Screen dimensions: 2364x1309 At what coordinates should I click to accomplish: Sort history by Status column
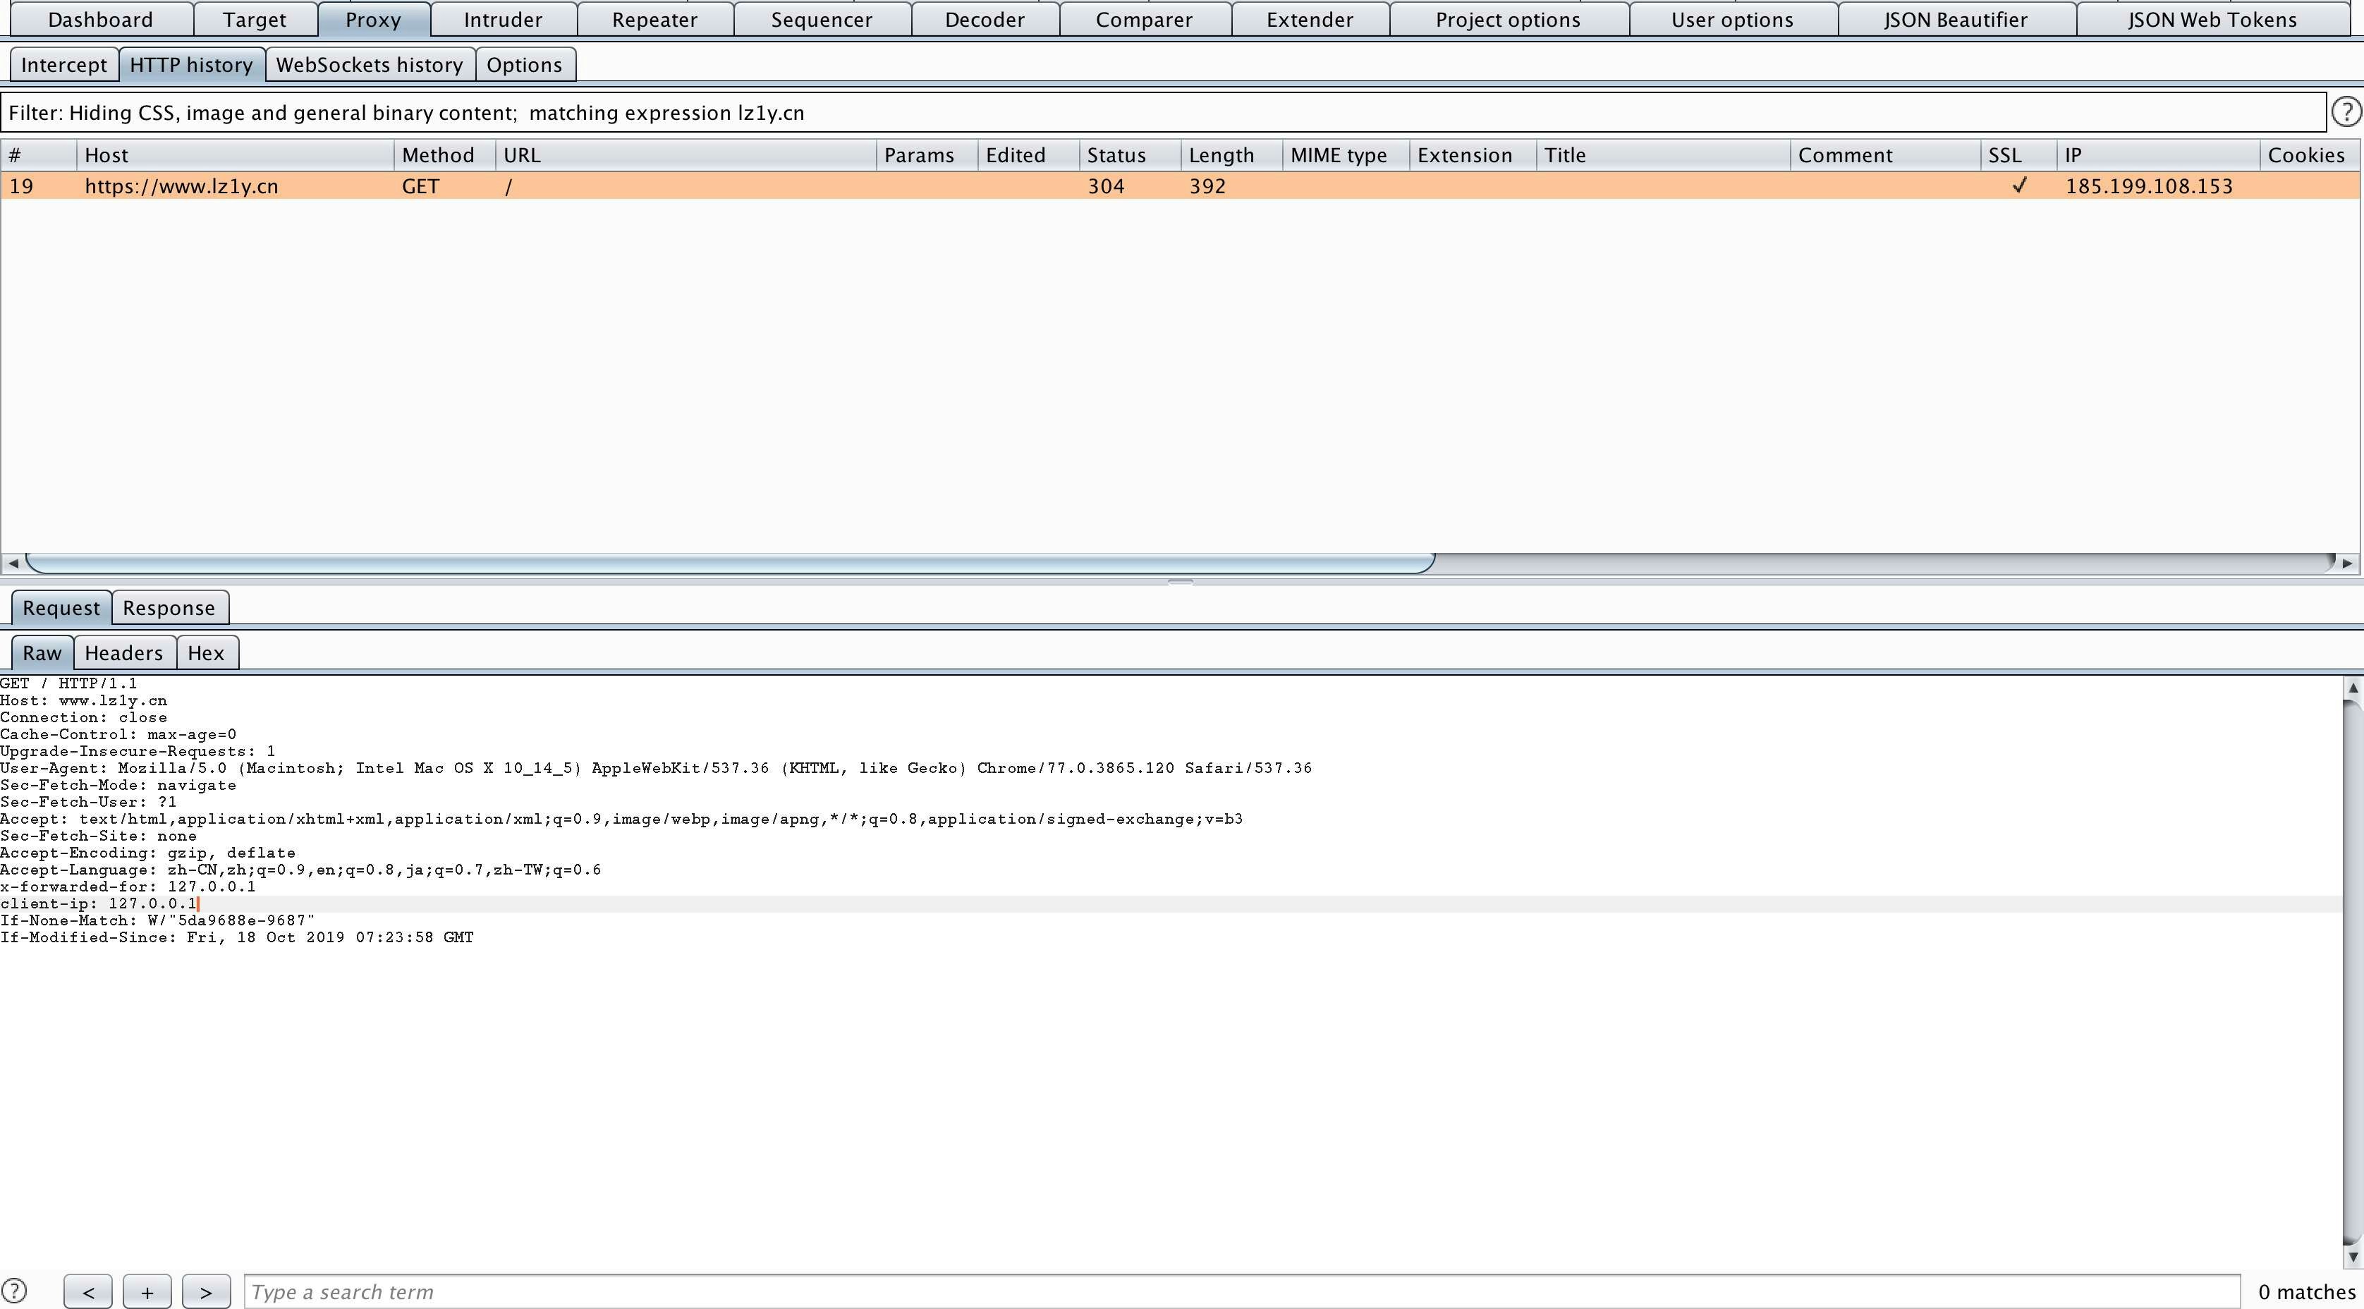click(1116, 155)
